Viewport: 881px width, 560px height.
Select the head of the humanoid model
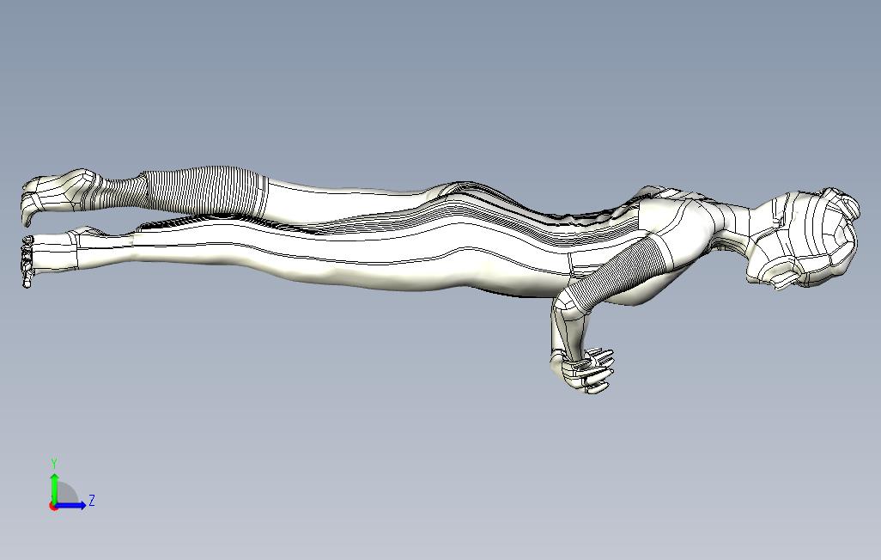[x=804, y=240]
